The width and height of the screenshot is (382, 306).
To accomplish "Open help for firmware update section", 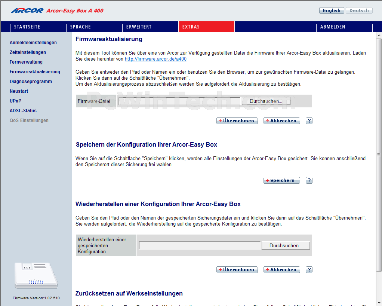I will pyautogui.click(x=309, y=121).
